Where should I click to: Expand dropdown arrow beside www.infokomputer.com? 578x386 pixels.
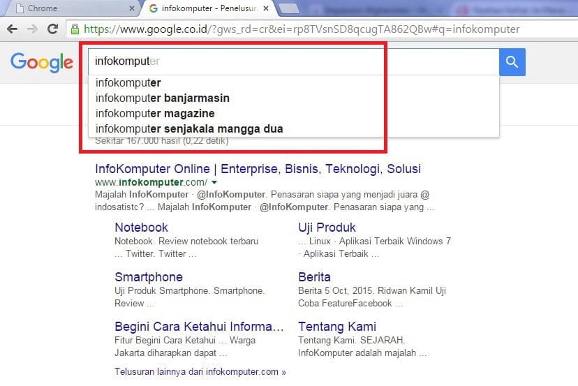(x=214, y=182)
